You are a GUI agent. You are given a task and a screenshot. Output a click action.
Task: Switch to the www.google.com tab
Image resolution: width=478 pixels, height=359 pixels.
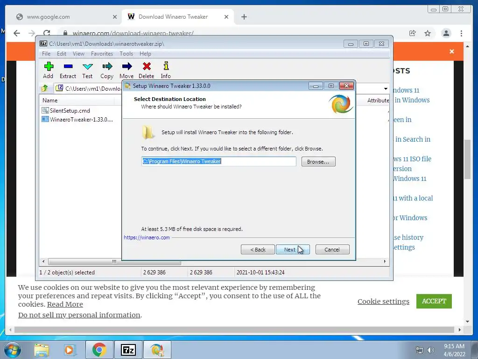click(63, 17)
